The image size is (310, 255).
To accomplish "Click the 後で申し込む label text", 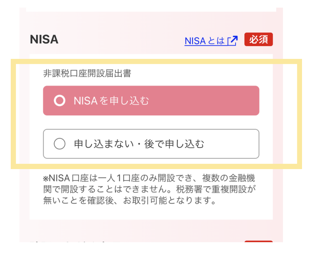I will coord(174,144).
